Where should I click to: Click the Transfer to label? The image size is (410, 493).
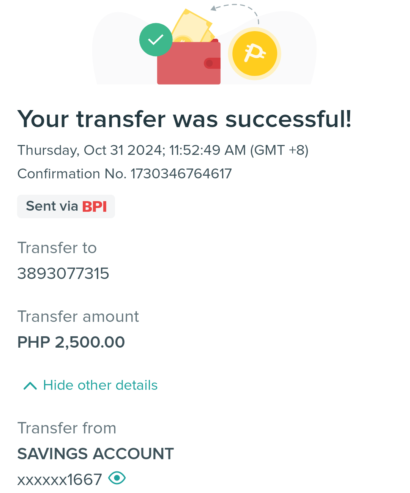(x=57, y=248)
